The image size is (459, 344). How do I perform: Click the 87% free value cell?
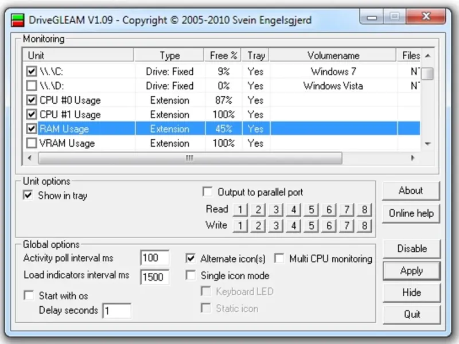(224, 100)
